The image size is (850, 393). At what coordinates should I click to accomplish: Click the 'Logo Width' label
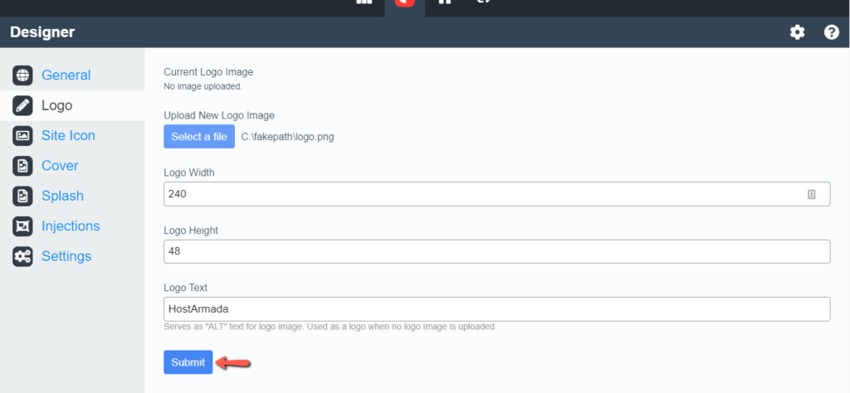click(x=189, y=172)
